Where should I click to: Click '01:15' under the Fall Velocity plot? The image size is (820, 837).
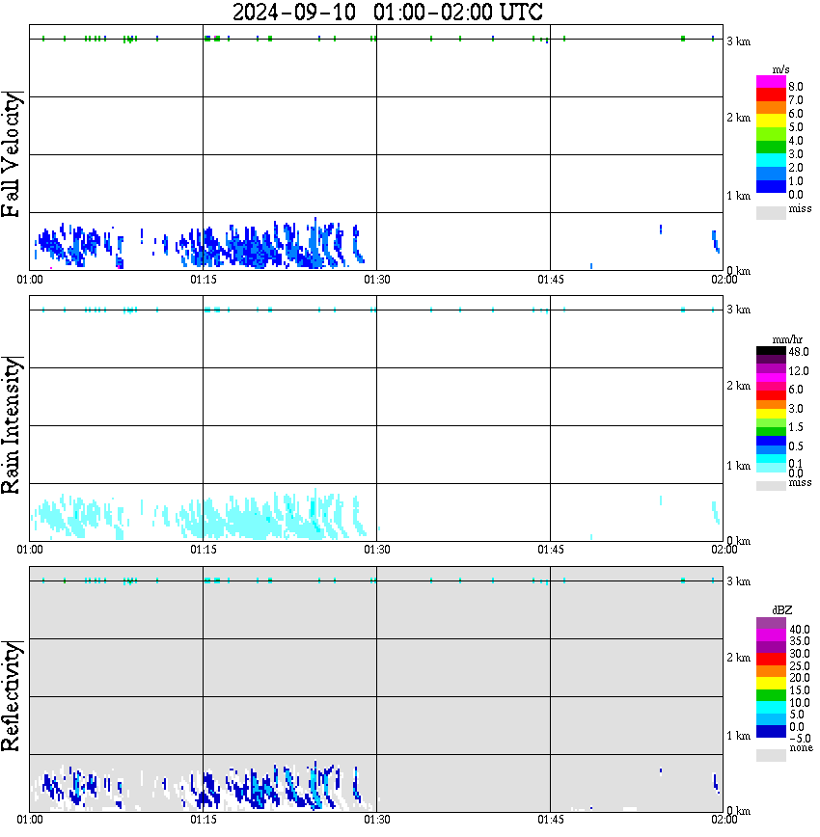[203, 280]
